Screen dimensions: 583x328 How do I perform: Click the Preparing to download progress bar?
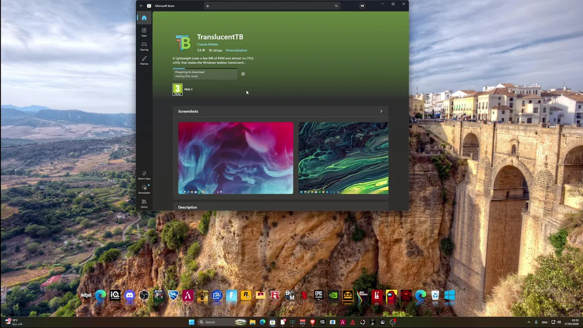[x=205, y=74]
